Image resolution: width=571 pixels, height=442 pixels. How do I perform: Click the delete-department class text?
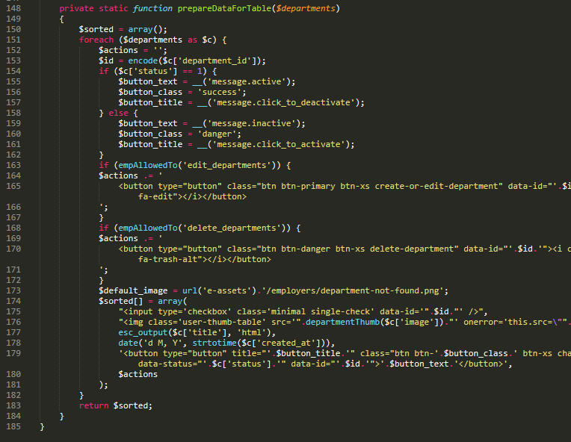coord(412,249)
